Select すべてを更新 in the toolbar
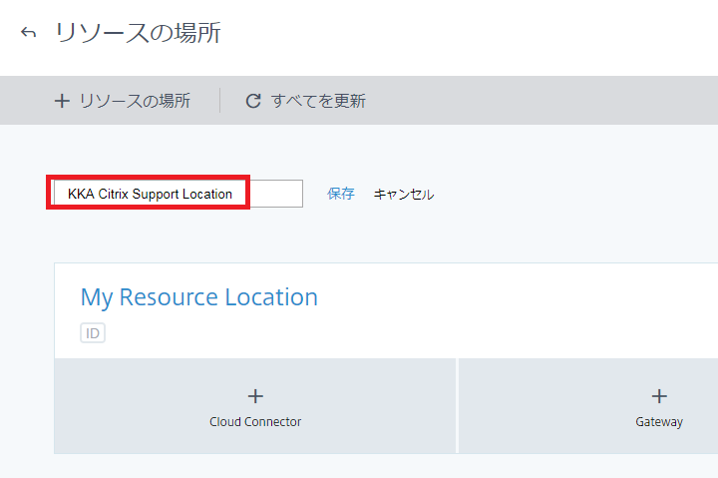The height and width of the screenshot is (478, 718). tap(318, 101)
